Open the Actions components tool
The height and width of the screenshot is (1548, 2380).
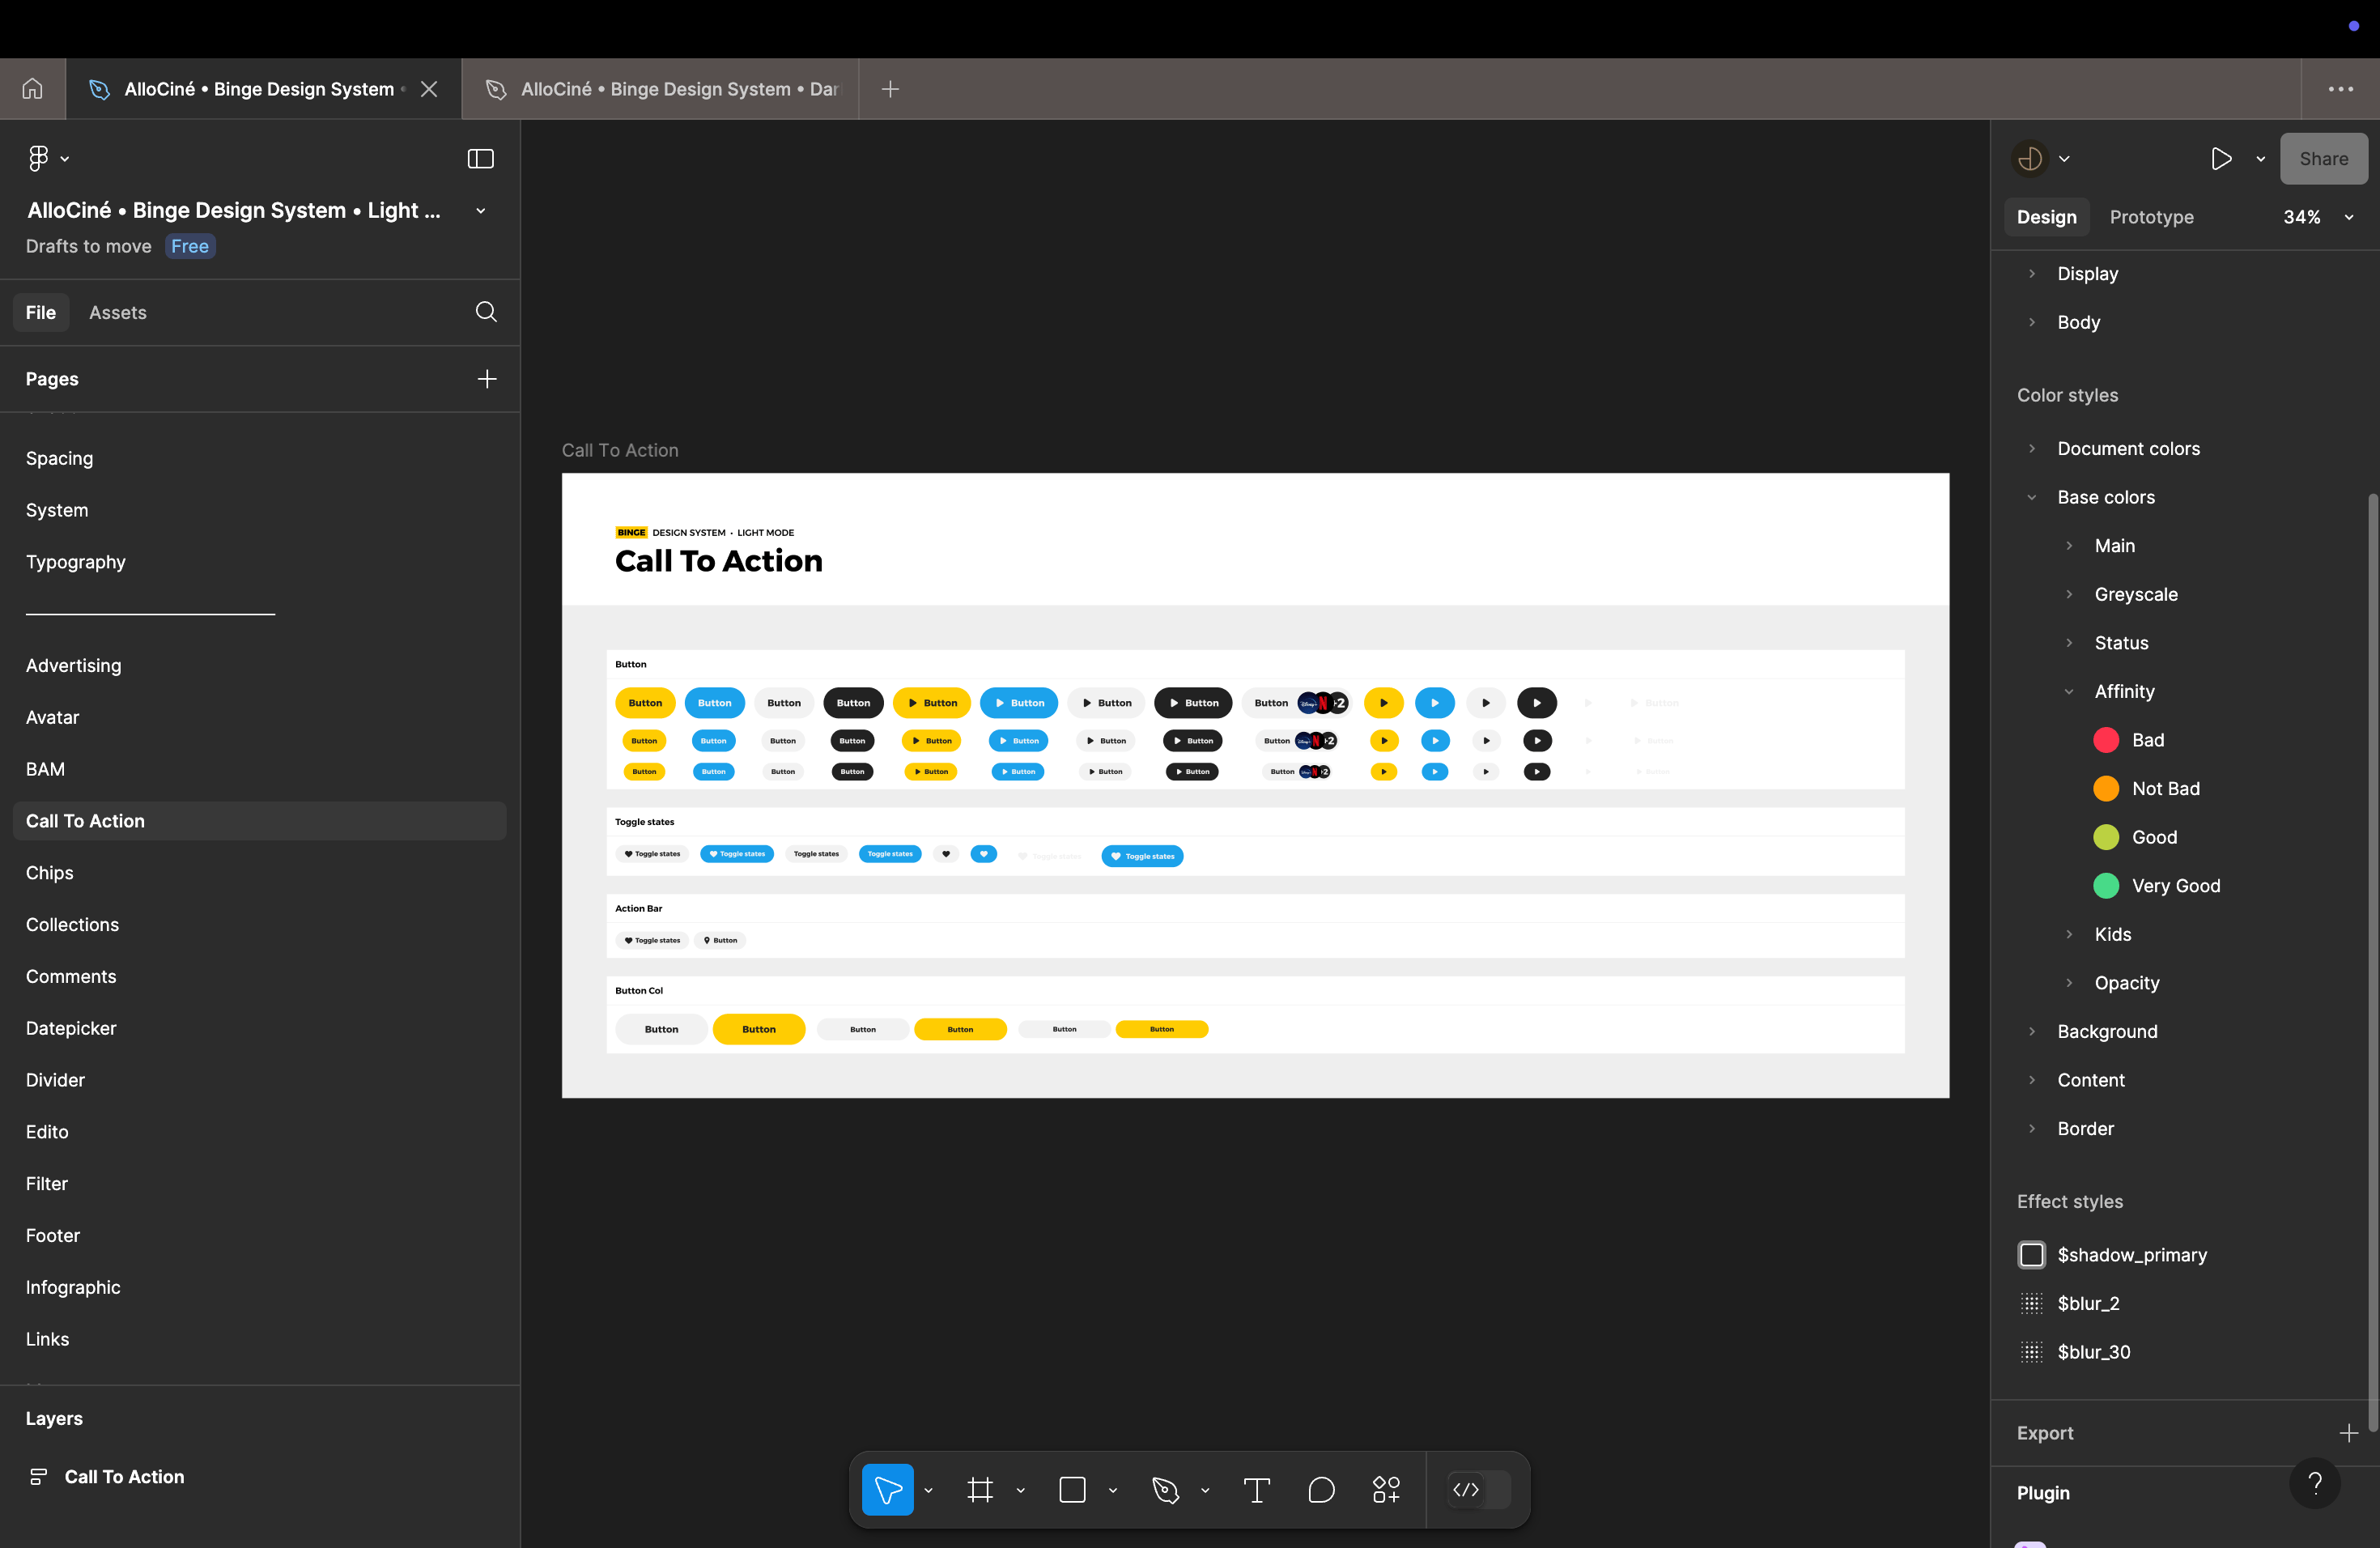pos(1386,1490)
